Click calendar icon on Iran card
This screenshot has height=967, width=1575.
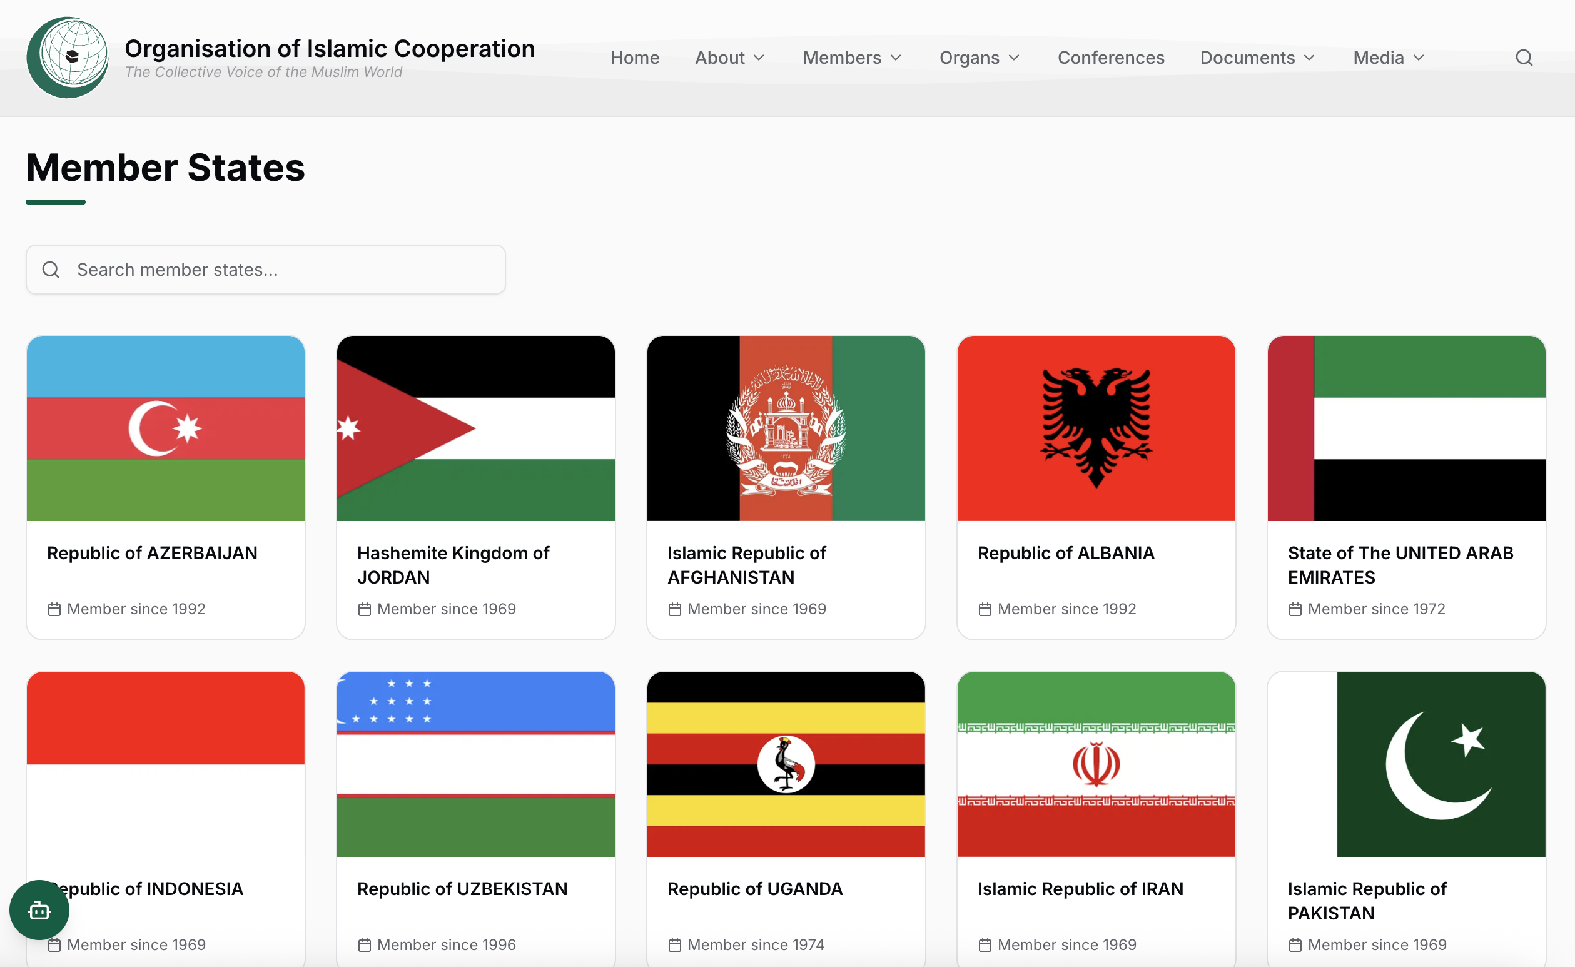985,945
